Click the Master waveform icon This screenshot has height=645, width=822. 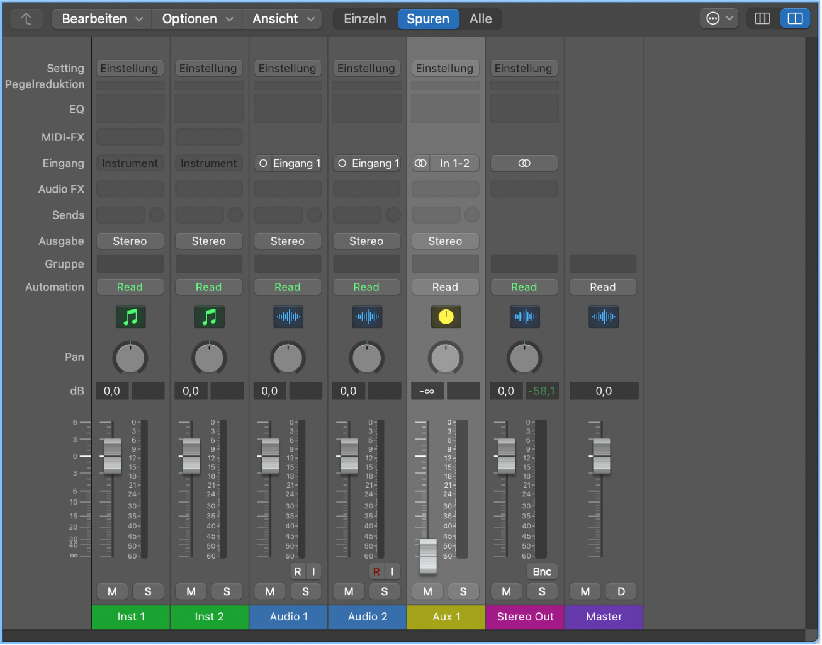604,317
